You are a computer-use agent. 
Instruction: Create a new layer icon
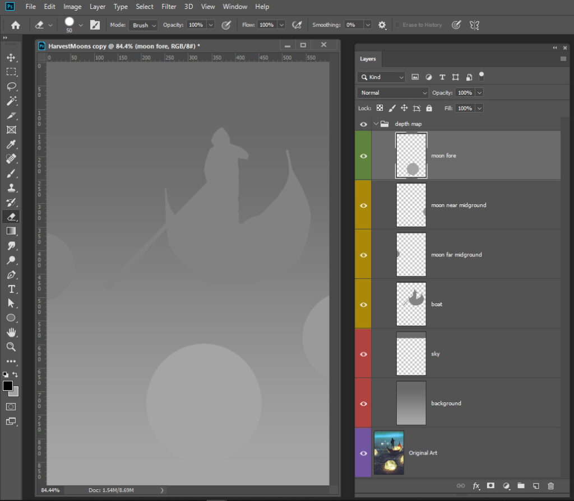535,486
